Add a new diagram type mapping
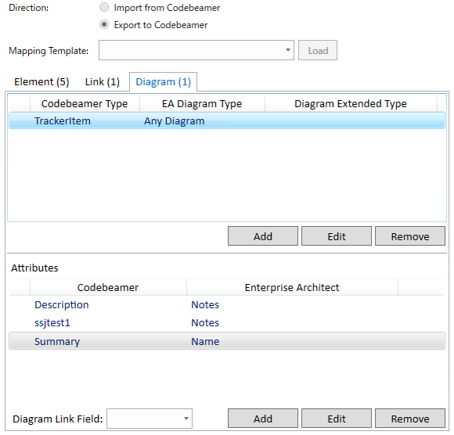Image resolution: width=454 pixels, height=435 pixels. (x=262, y=236)
